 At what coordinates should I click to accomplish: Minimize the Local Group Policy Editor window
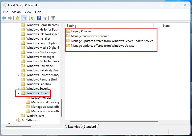coord(162,5)
